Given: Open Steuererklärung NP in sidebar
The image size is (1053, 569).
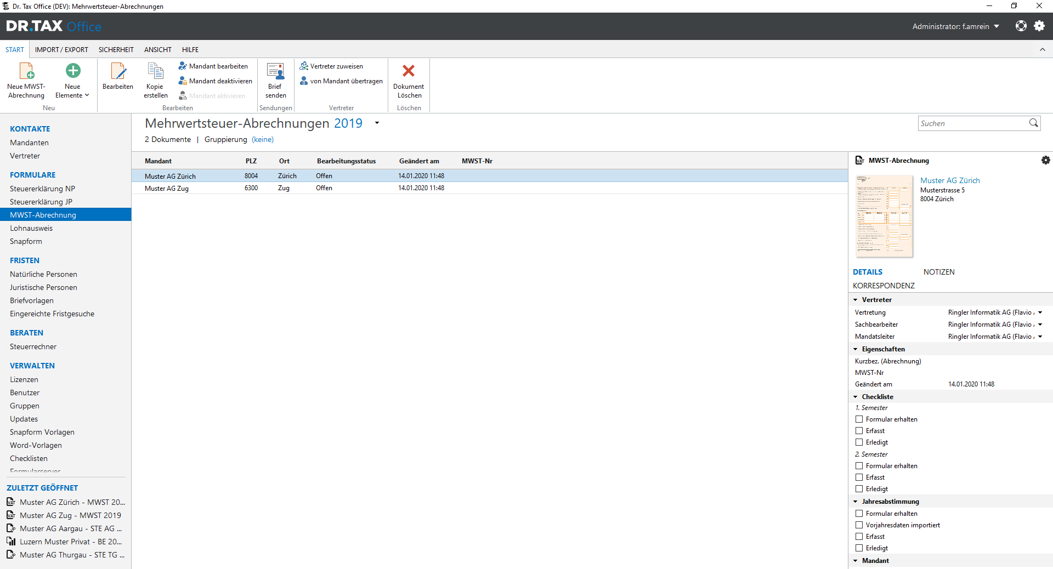Looking at the screenshot, I should point(42,189).
